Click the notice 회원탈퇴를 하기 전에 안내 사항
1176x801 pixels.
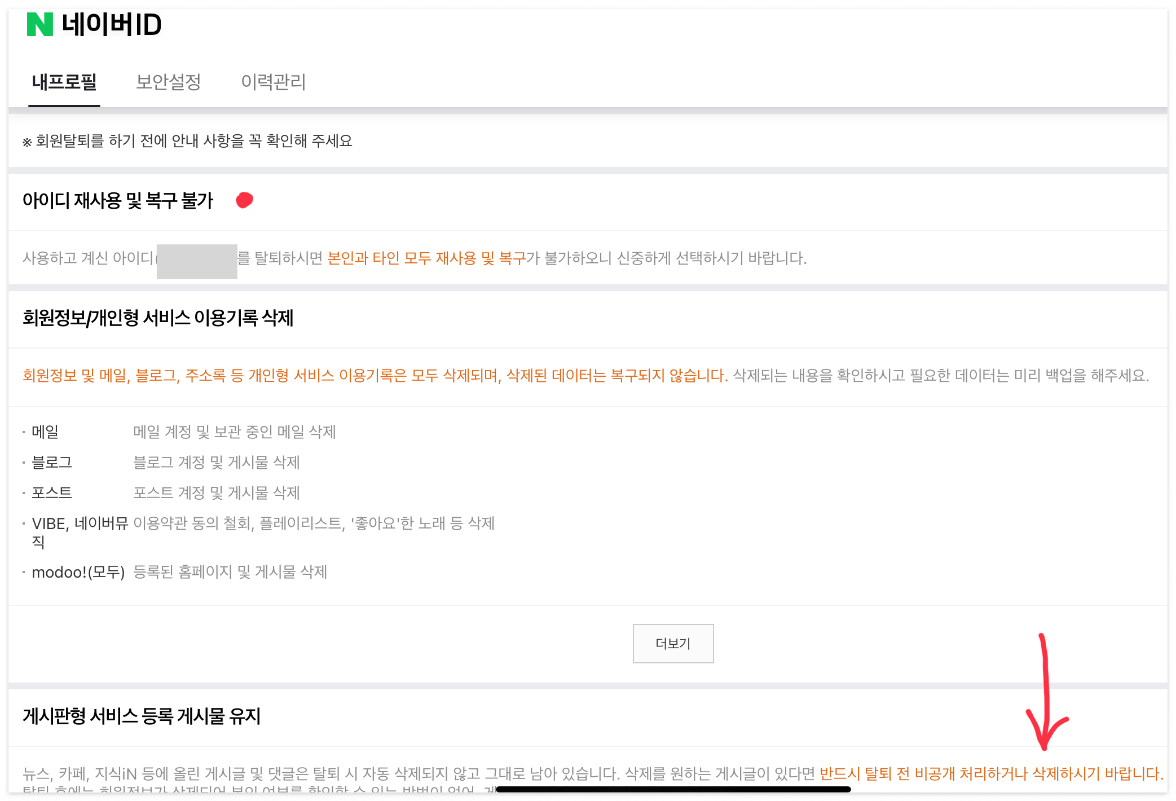[187, 141]
